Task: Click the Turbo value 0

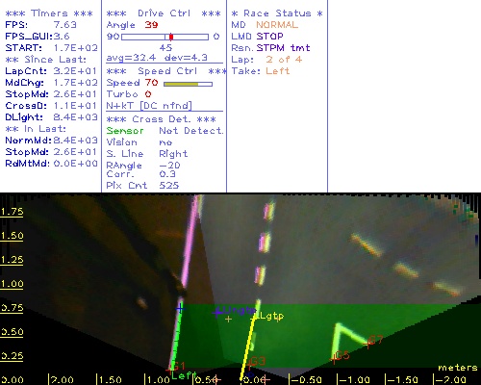Action: (x=148, y=94)
